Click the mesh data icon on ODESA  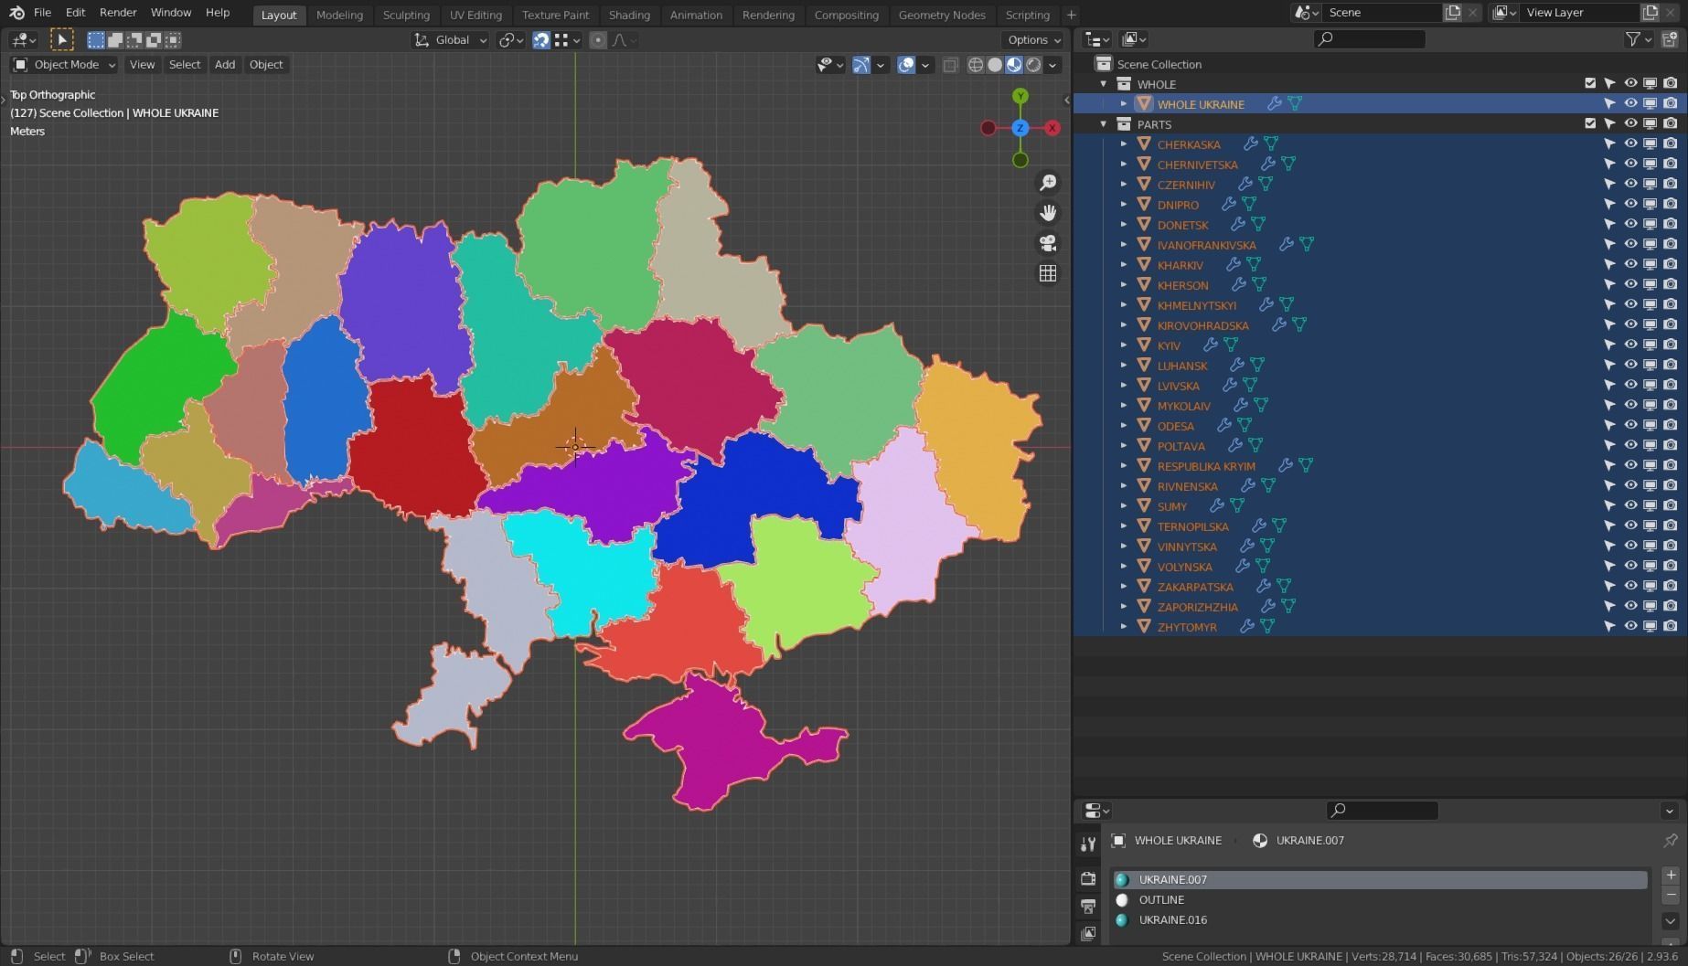[1245, 426]
